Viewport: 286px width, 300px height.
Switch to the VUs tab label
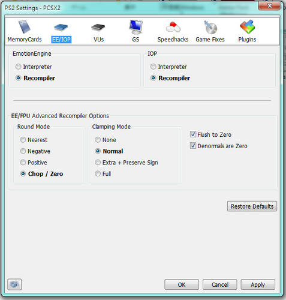tap(98, 40)
